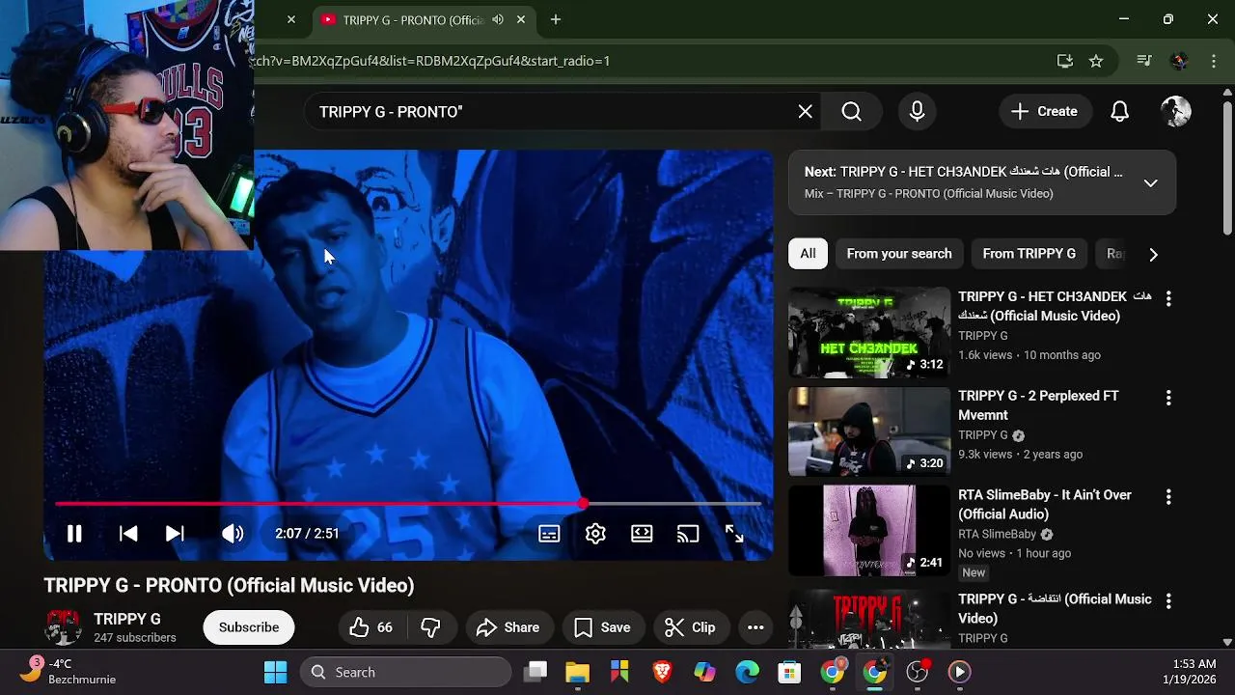Open RTA SlimeBaby channel link
Viewport: 1235px width, 695px height.
click(997, 534)
